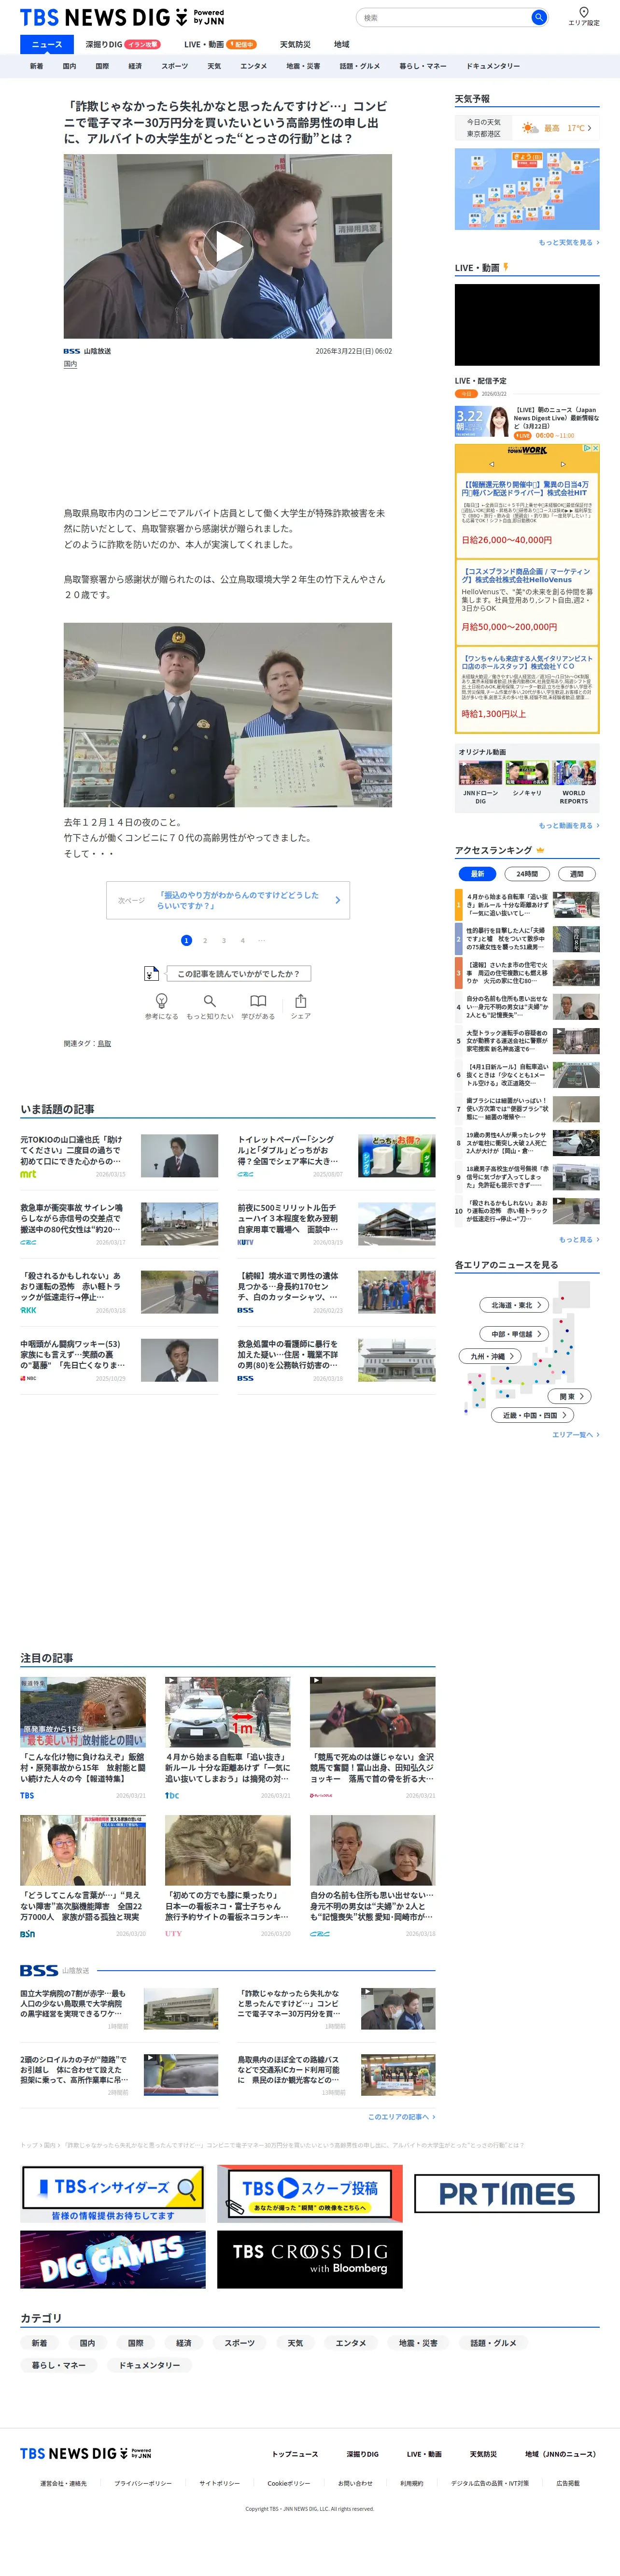620x2576 pixels.
Task: Open the 九州・沖縄 area button
Action: click(x=491, y=1356)
